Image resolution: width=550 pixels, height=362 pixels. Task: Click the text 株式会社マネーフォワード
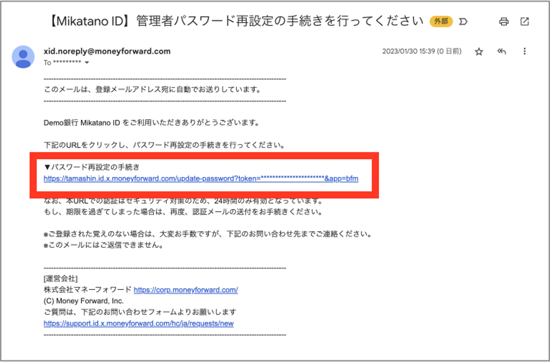pos(87,290)
